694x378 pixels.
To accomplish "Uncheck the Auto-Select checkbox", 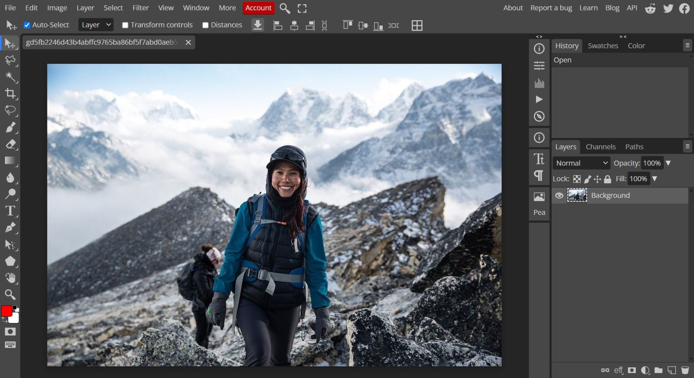I will pos(26,25).
